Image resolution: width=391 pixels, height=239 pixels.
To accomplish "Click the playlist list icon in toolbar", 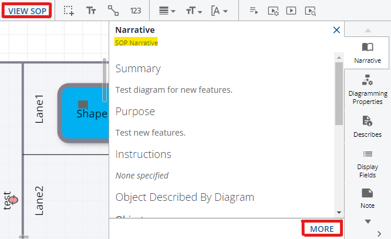I will click(x=254, y=11).
